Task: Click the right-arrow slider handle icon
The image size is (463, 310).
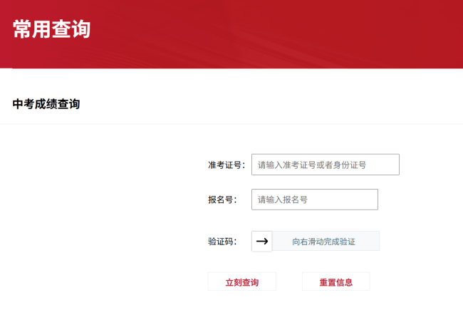Action: (x=262, y=242)
